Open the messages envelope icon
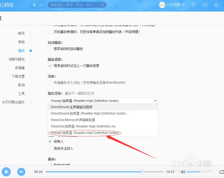The image size is (224, 178). coord(205,5)
